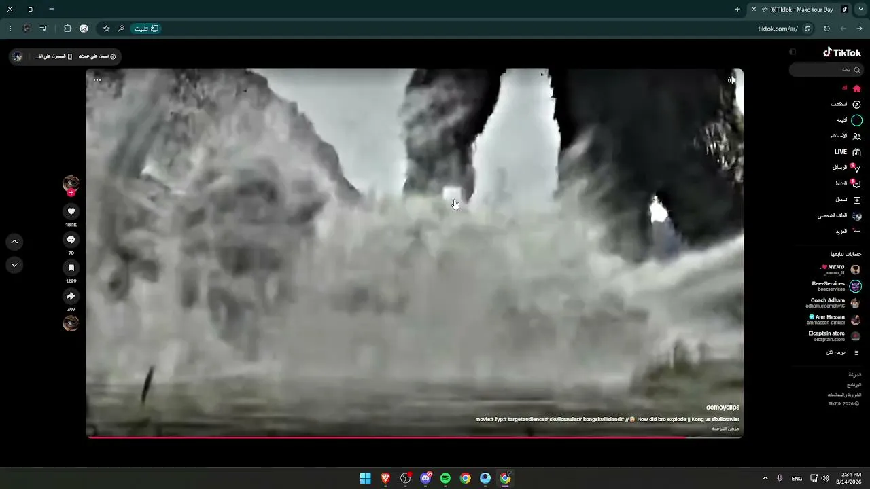The width and height of the screenshot is (870, 489).
Task: Open the Explore compass icon in sidebar
Action: [856, 105]
